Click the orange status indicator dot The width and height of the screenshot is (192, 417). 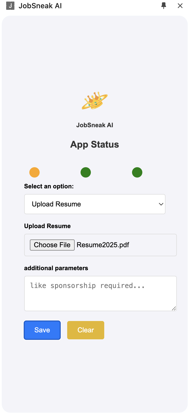(x=34, y=172)
